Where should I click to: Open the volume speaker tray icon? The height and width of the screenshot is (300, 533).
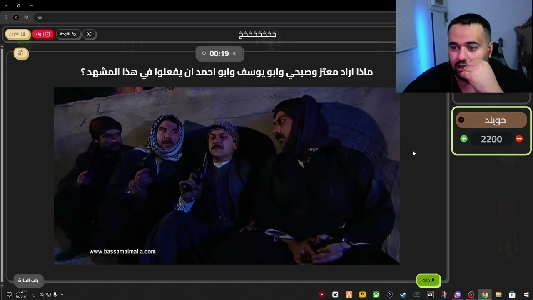pyautogui.click(x=42, y=295)
